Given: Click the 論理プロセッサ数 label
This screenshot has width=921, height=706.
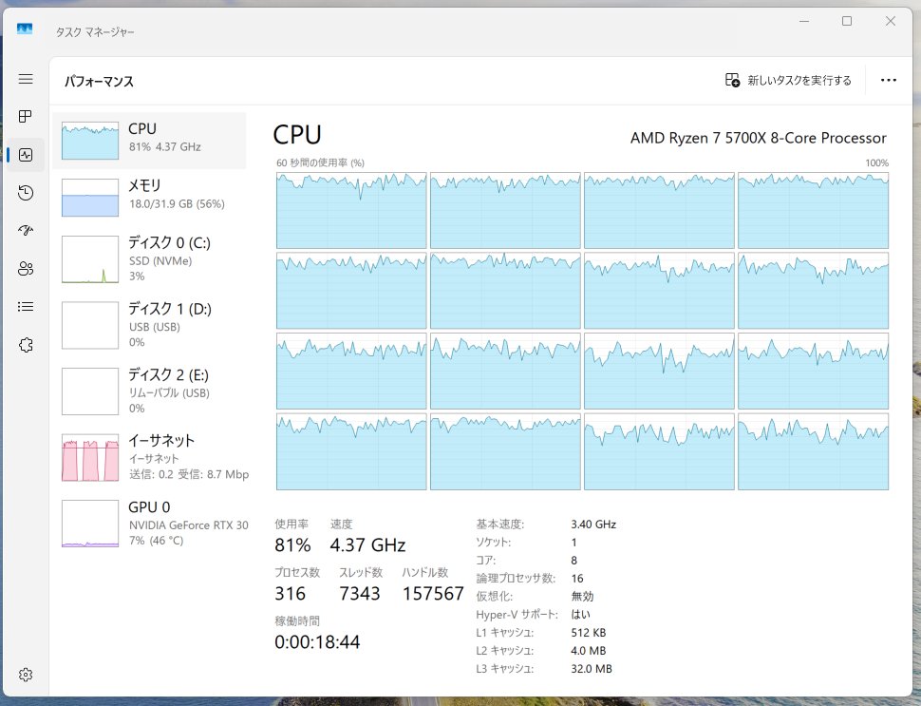Looking at the screenshot, I should (516, 579).
